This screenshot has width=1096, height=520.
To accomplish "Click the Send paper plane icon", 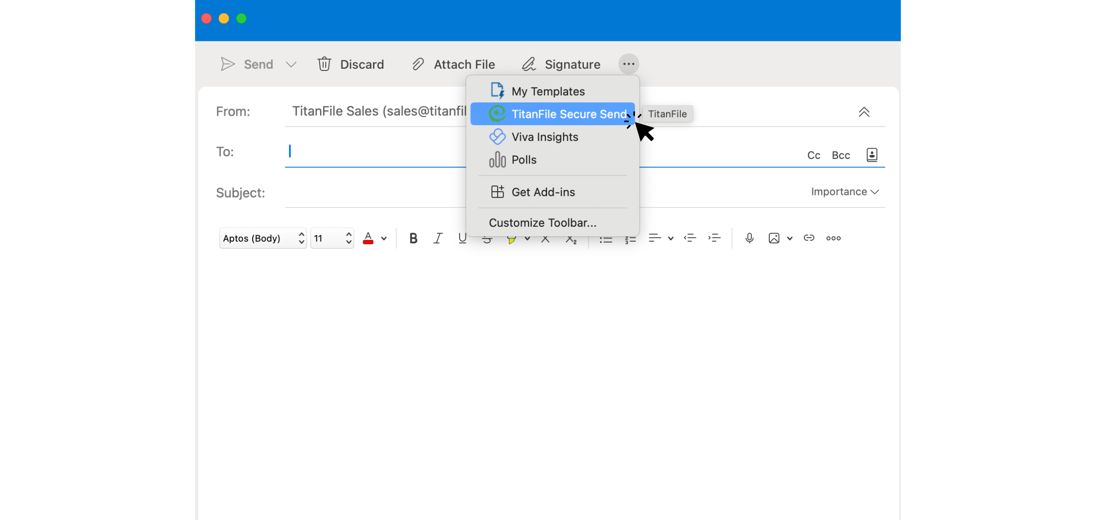I will coord(228,64).
